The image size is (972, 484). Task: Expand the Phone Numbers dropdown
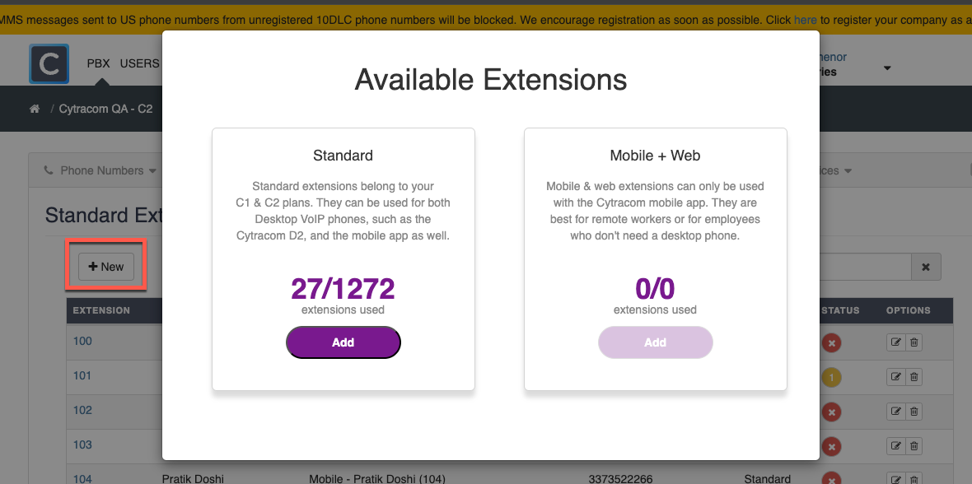(x=100, y=171)
